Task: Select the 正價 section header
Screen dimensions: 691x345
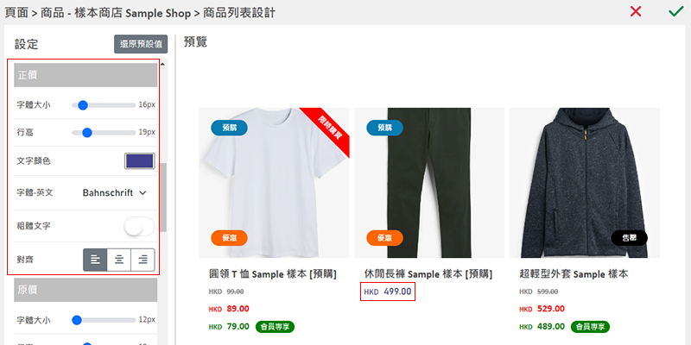Action: [86, 75]
